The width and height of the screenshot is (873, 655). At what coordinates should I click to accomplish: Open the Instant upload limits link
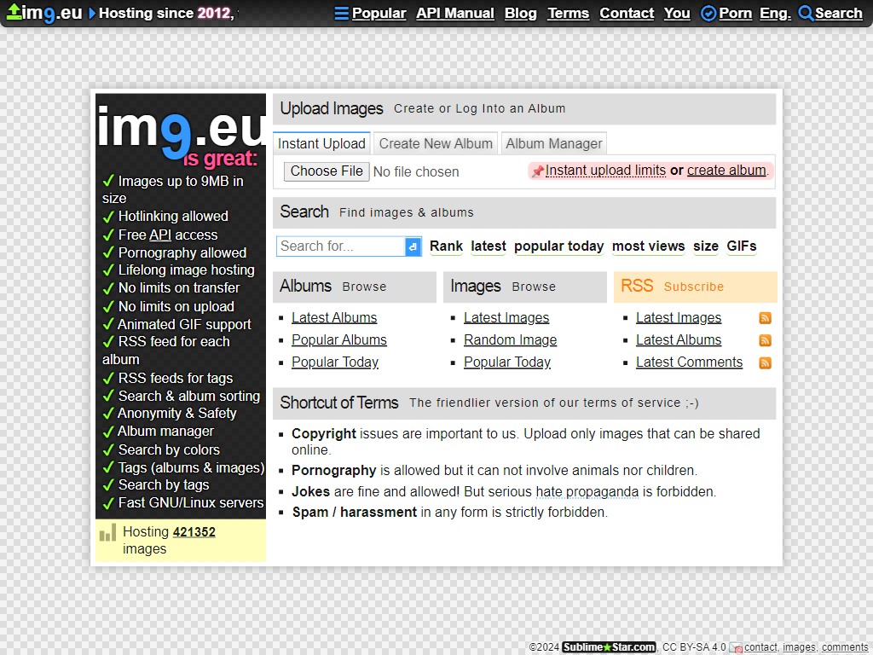[605, 171]
